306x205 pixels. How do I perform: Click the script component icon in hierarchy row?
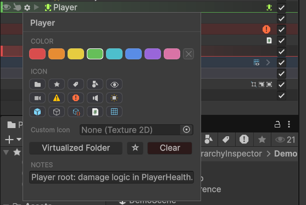[269, 41]
